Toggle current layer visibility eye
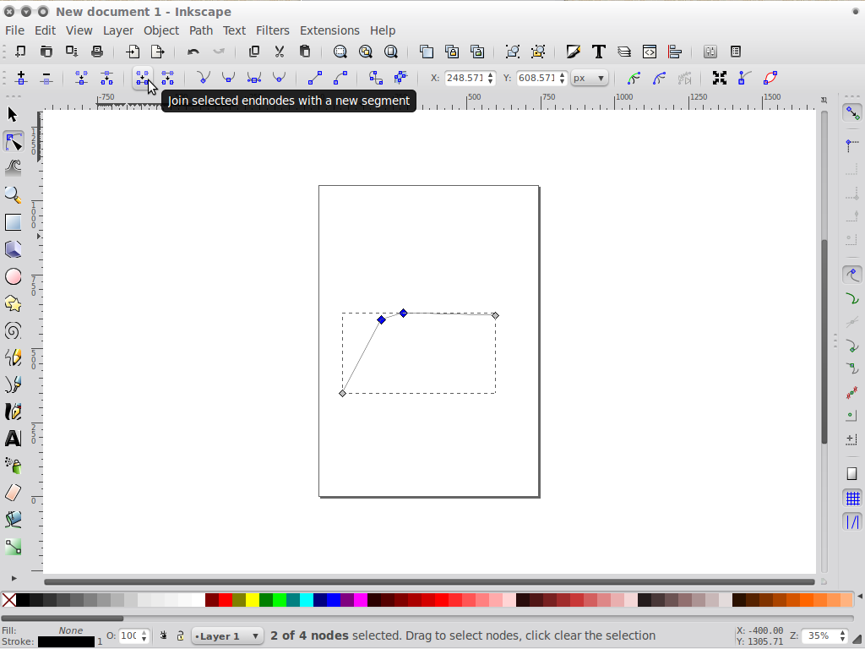This screenshot has height=649, width=865. click(x=164, y=635)
